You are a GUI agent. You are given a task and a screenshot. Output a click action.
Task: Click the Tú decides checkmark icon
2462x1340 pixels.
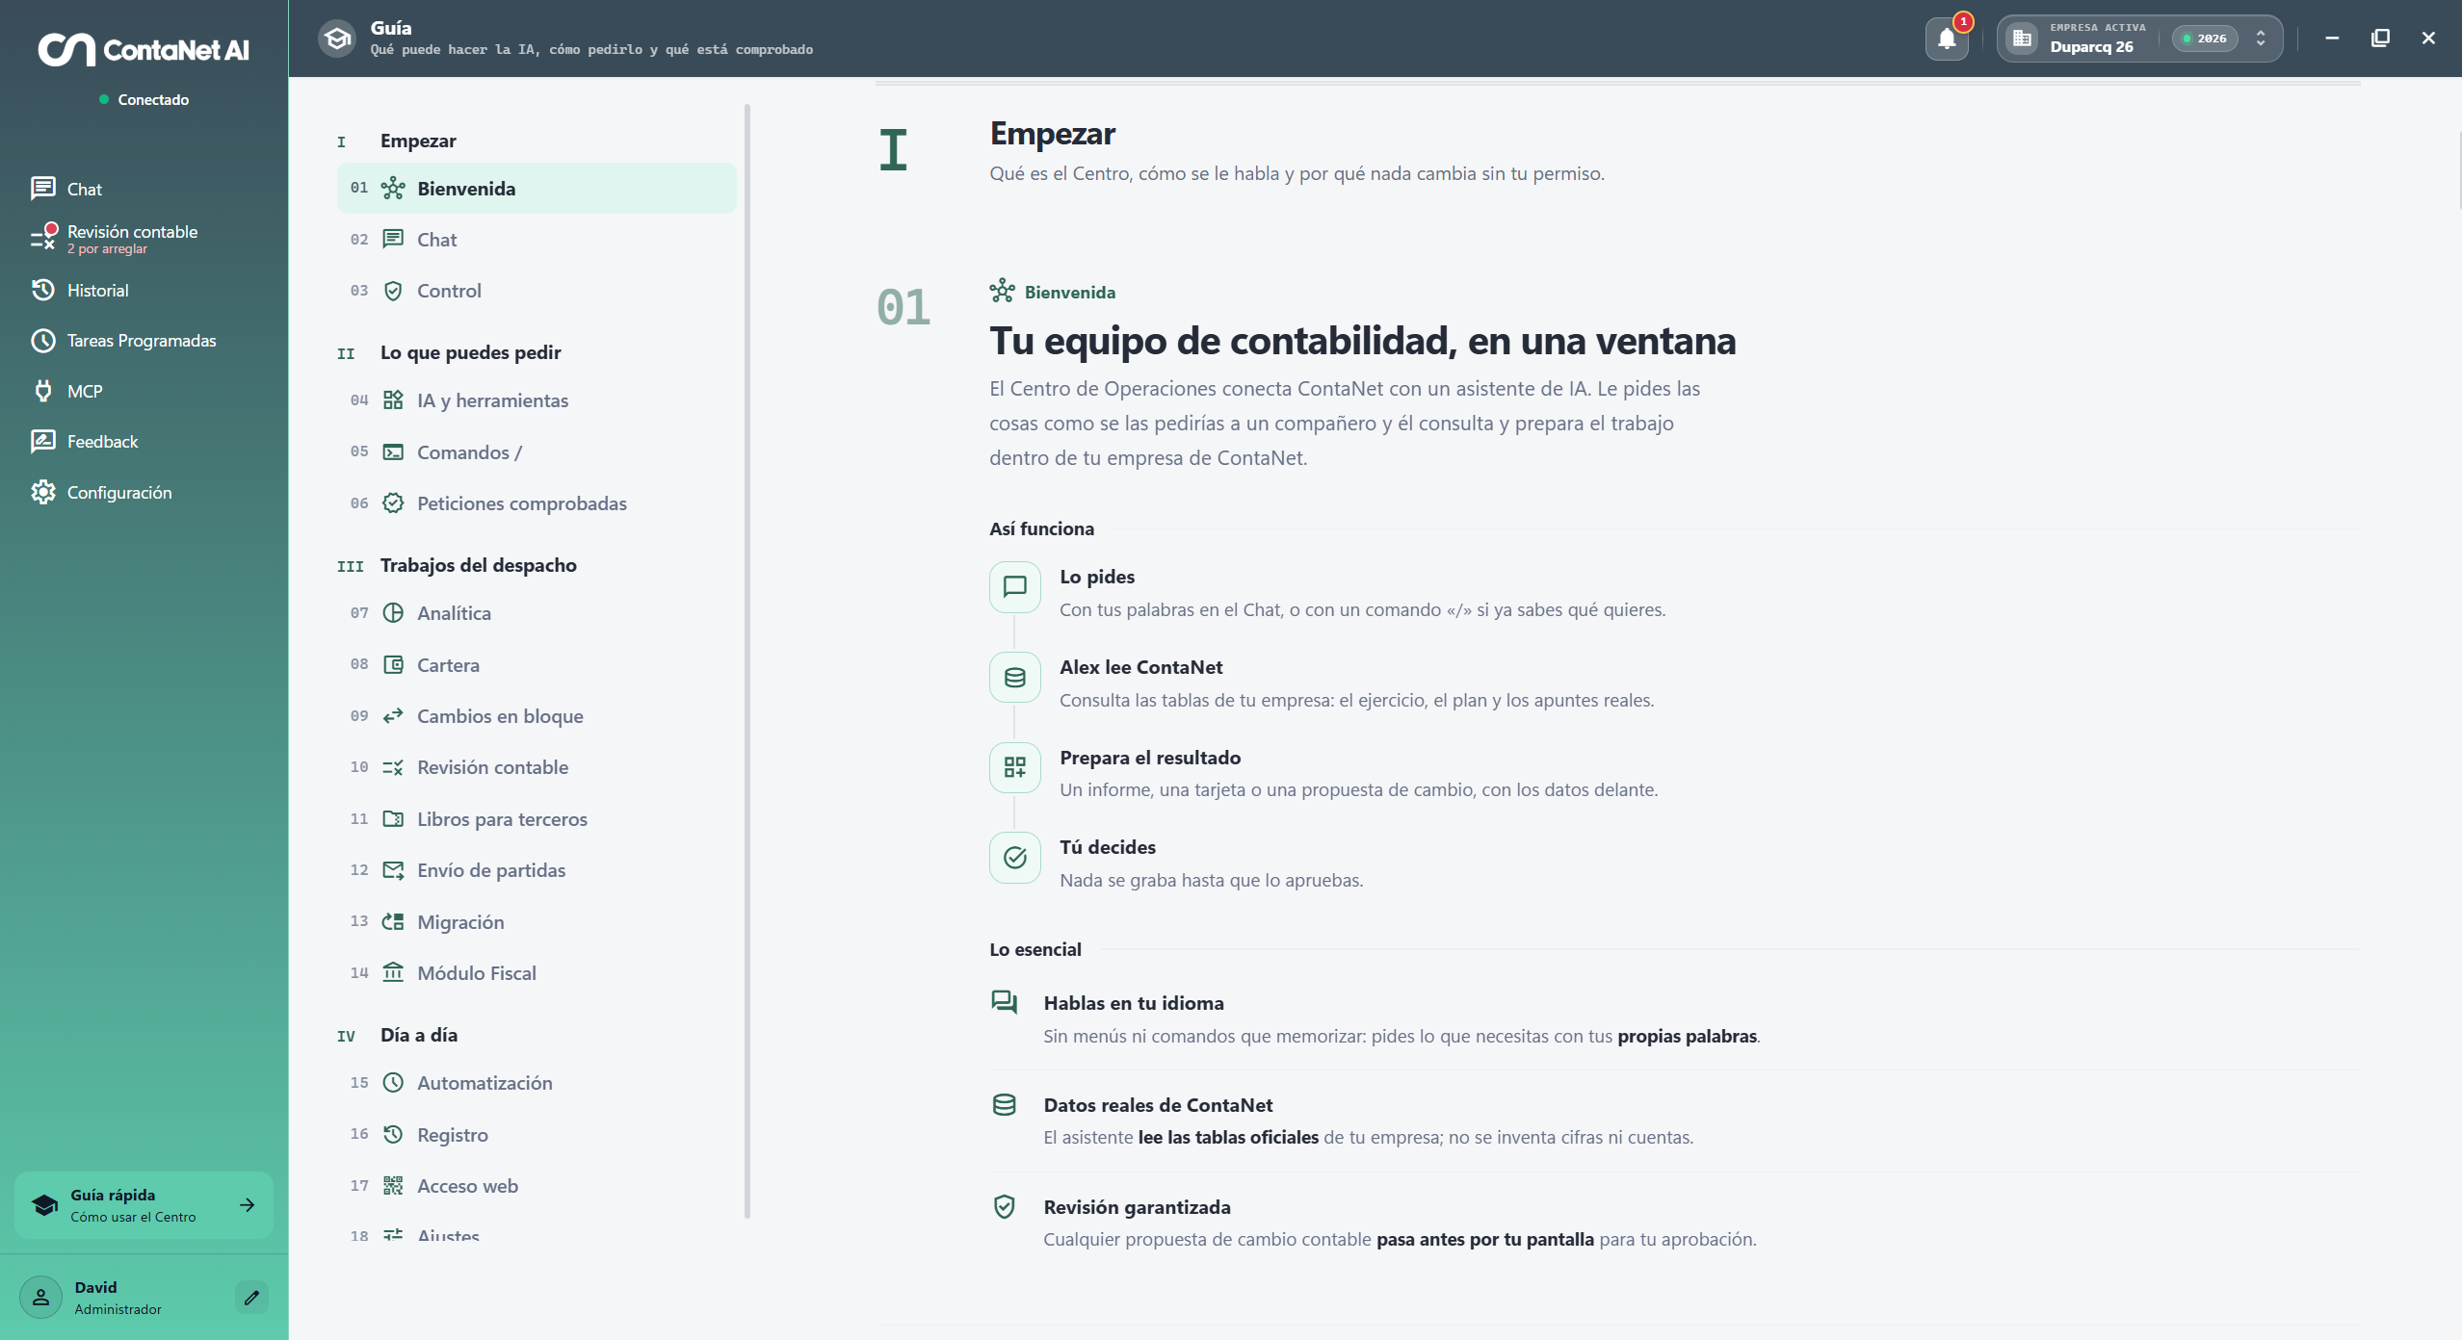tap(1015, 858)
